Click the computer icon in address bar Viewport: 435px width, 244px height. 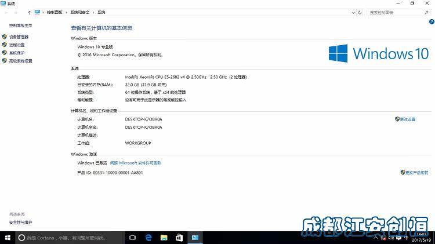(37, 12)
